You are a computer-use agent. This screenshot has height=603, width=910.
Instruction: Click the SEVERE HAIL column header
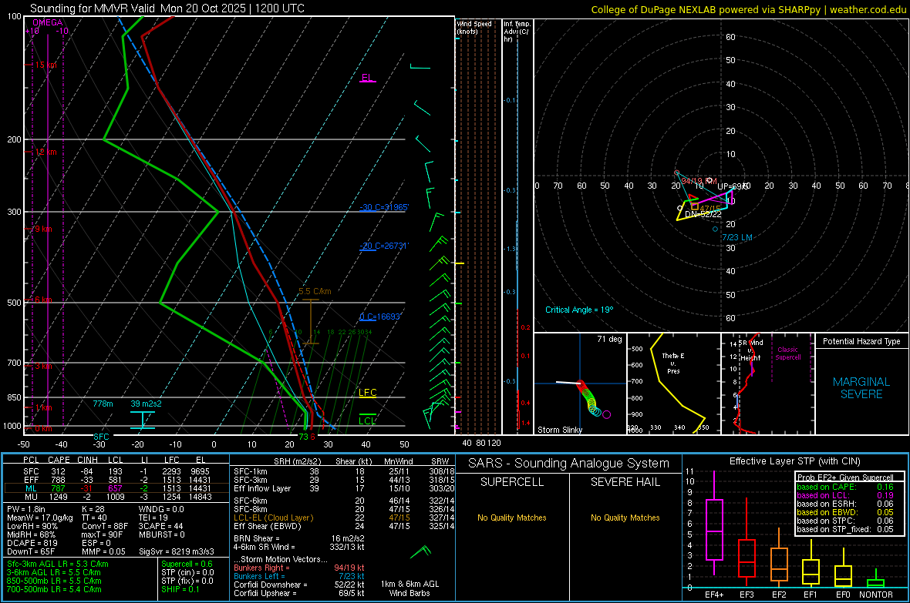(x=625, y=482)
